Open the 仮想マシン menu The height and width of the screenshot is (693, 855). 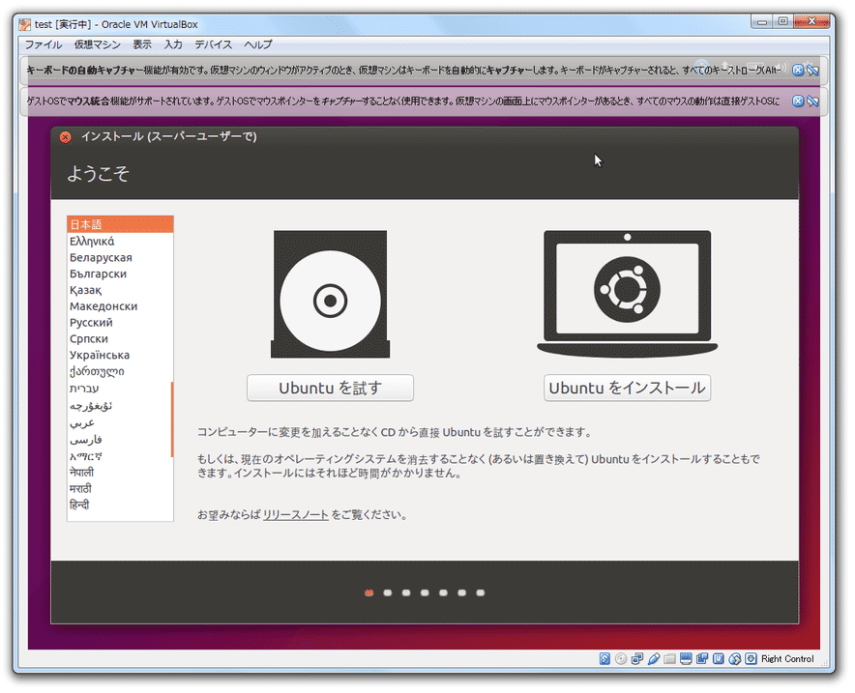point(97,44)
